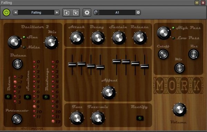207x132 pixels.
Task: Select Semitone 4 LED
Action: coord(34,82)
